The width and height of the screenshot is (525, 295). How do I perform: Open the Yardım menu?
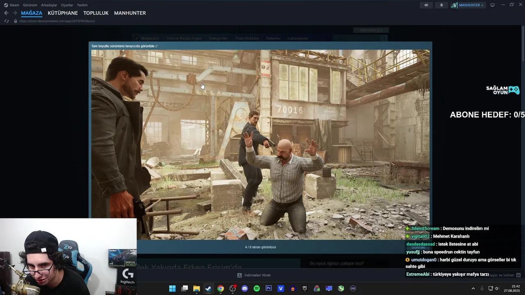point(82,5)
